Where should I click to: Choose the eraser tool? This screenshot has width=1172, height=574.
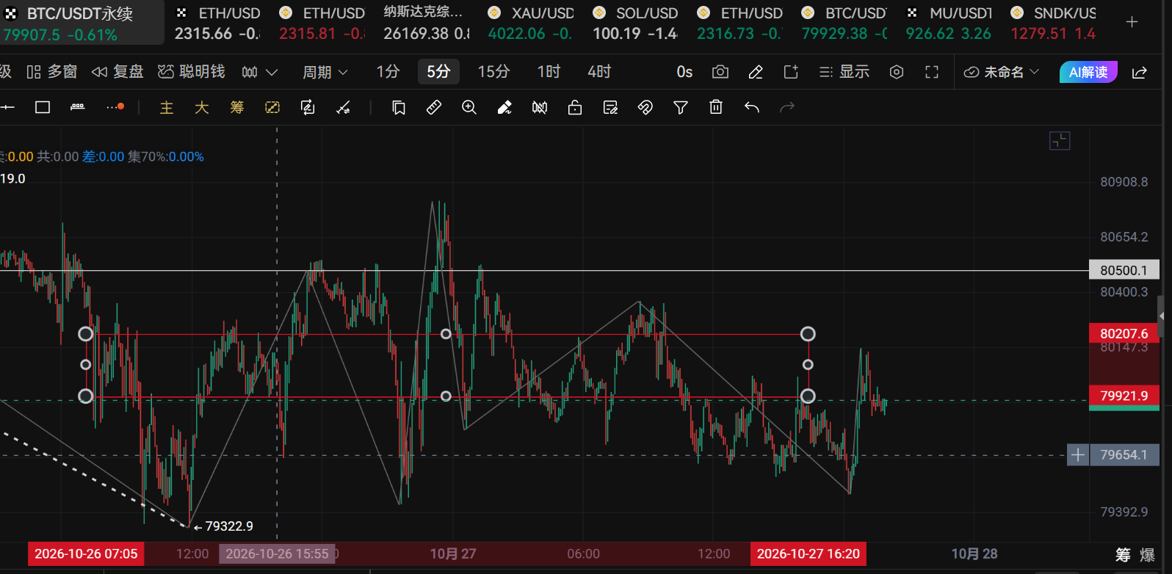[504, 107]
